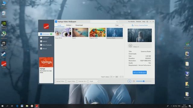Select the Magical Color video thumbnail
Screen dimensions: 193x108
(97, 32)
